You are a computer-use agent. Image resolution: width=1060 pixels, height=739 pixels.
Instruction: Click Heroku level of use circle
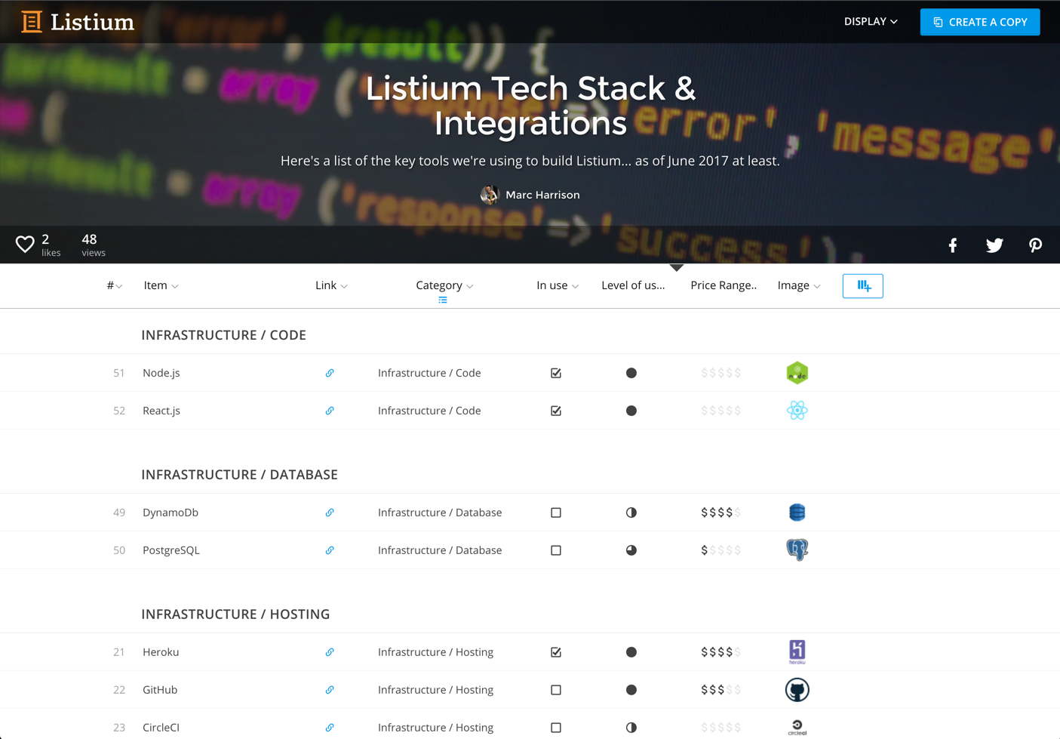coord(631,652)
